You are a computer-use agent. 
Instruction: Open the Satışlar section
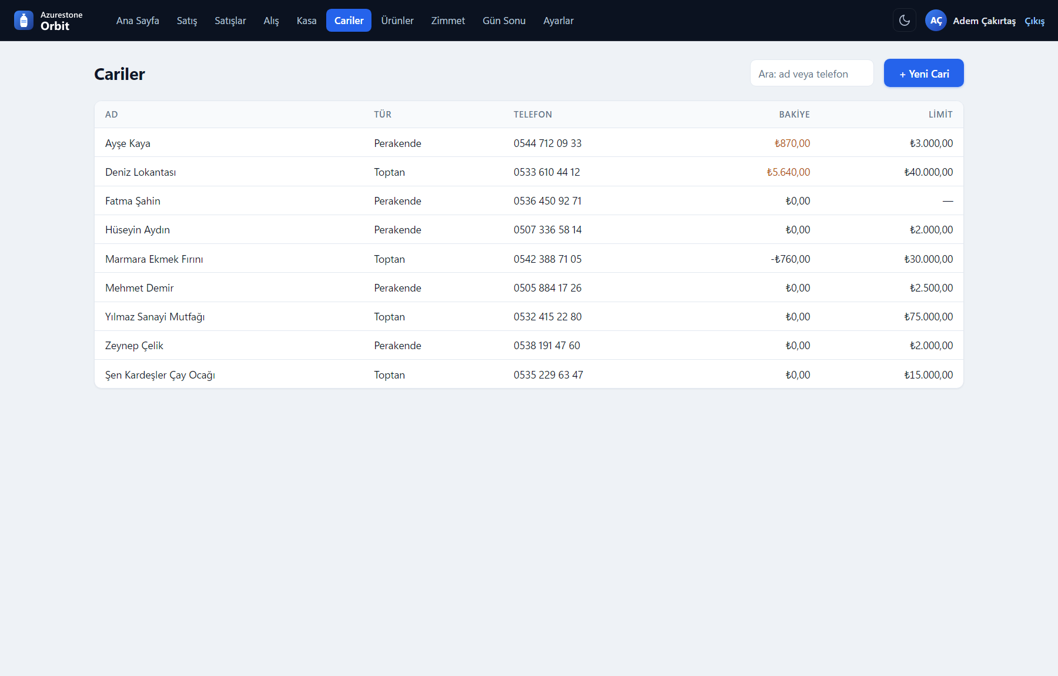230,21
